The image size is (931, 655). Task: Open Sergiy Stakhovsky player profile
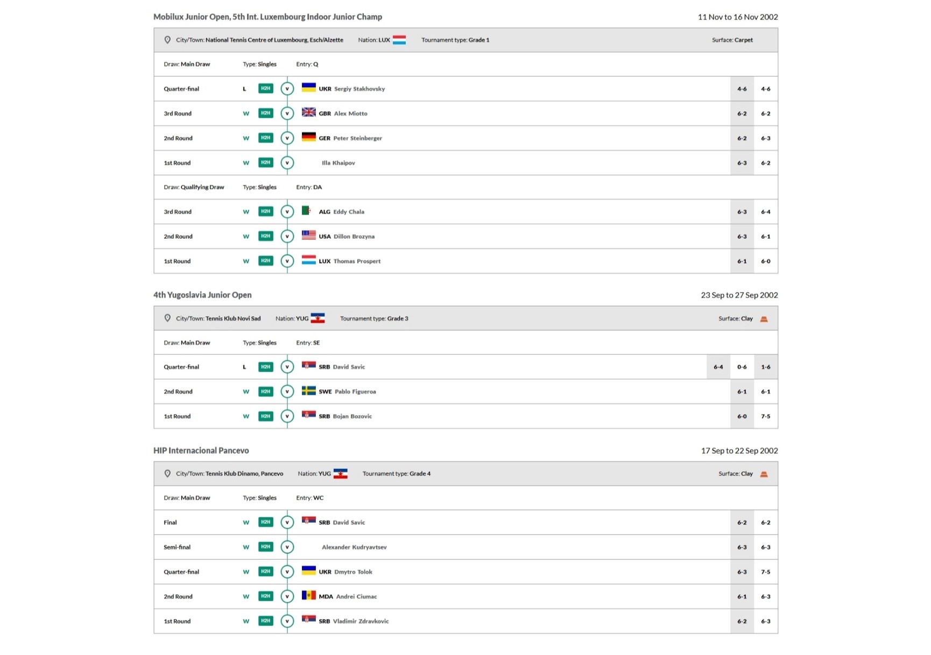(x=359, y=89)
